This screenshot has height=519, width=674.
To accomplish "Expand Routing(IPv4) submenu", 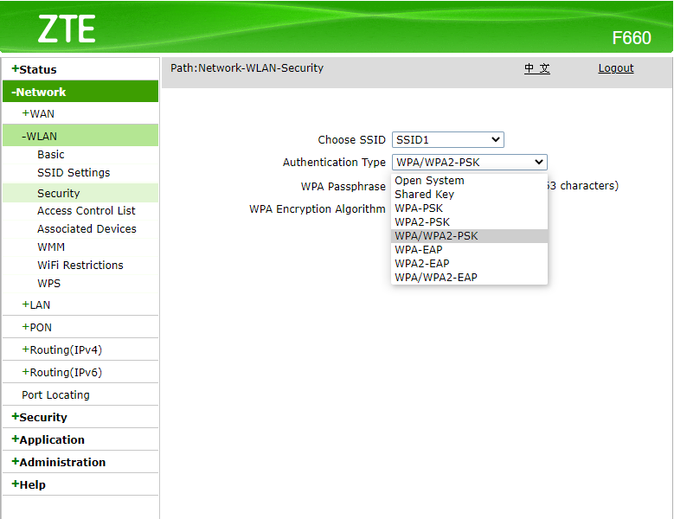I will pos(62,350).
